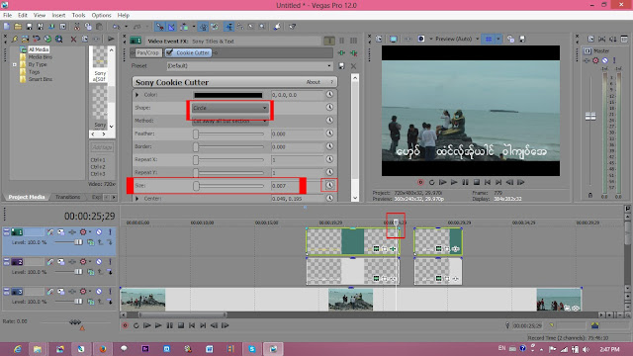Animate the Border parameter clock icon
633x356 pixels.
(329, 146)
